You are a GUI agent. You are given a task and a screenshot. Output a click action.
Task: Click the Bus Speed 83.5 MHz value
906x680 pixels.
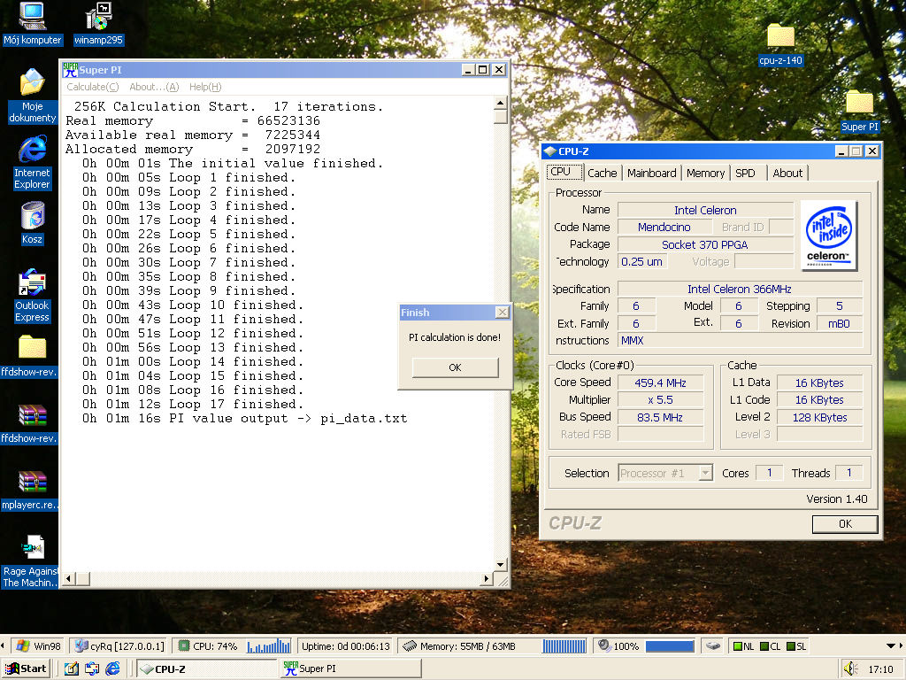pyautogui.click(x=660, y=418)
